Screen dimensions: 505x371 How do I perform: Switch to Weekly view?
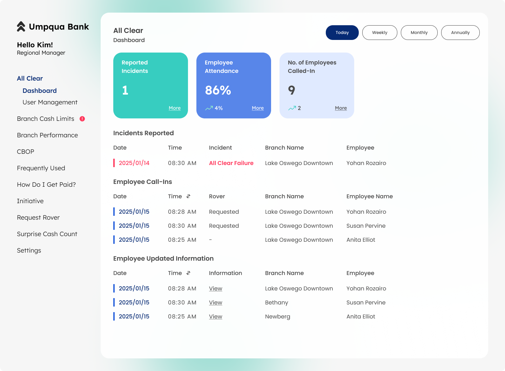click(379, 32)
